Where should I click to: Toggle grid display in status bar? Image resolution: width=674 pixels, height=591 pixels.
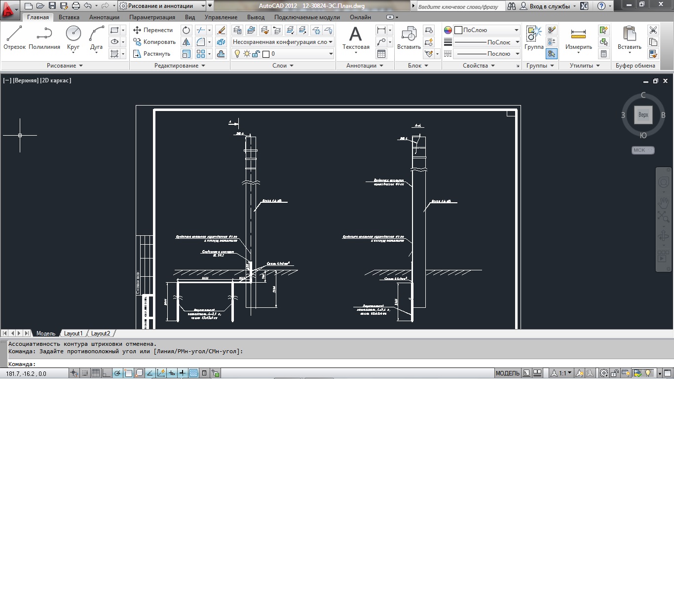click(96, 373)
